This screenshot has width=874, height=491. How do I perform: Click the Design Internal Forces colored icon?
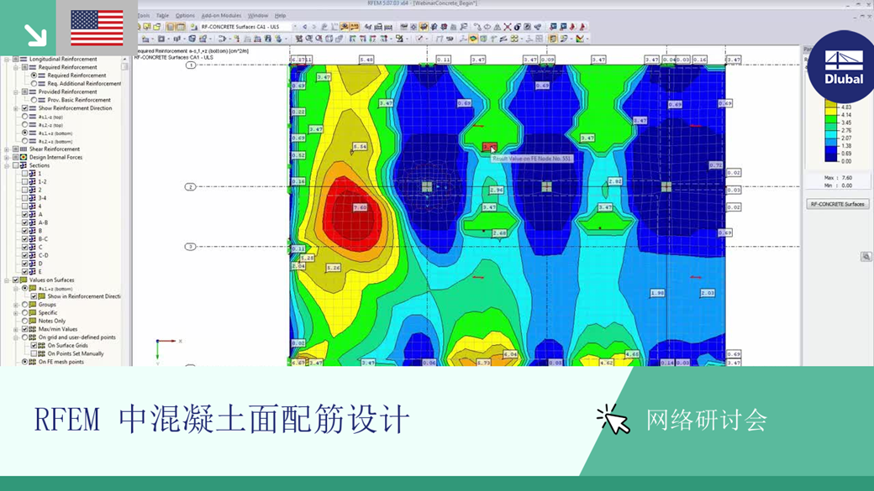coord(24,157)
